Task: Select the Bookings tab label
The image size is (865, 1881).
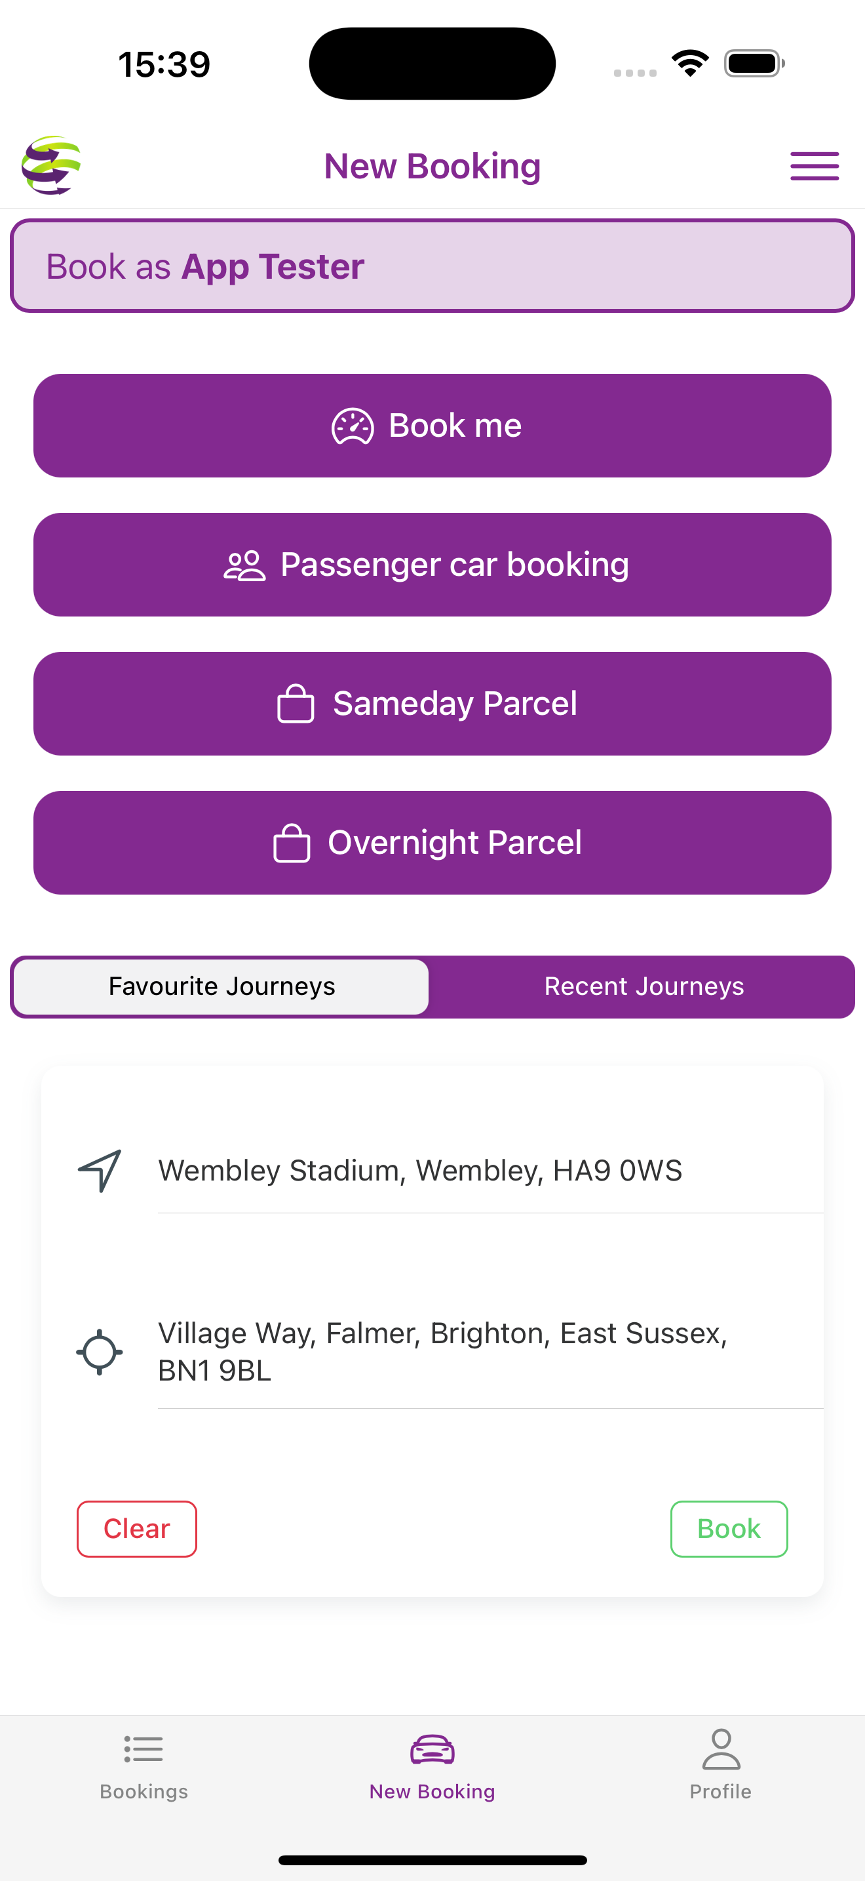Action: (x=144, y=1791)
